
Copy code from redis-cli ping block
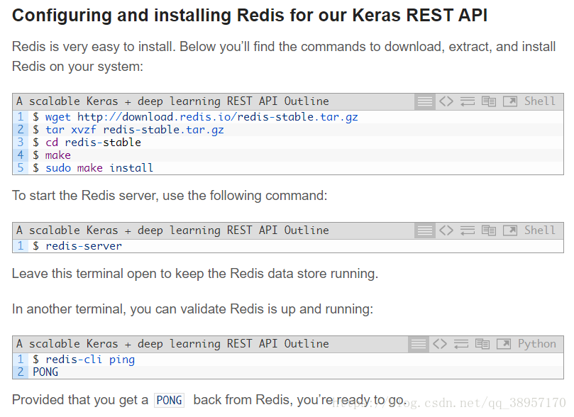(x=482, y=344)
